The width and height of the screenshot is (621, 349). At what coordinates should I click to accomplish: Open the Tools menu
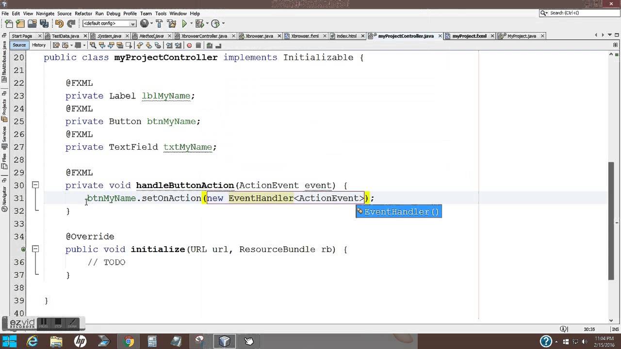point(161,14)
